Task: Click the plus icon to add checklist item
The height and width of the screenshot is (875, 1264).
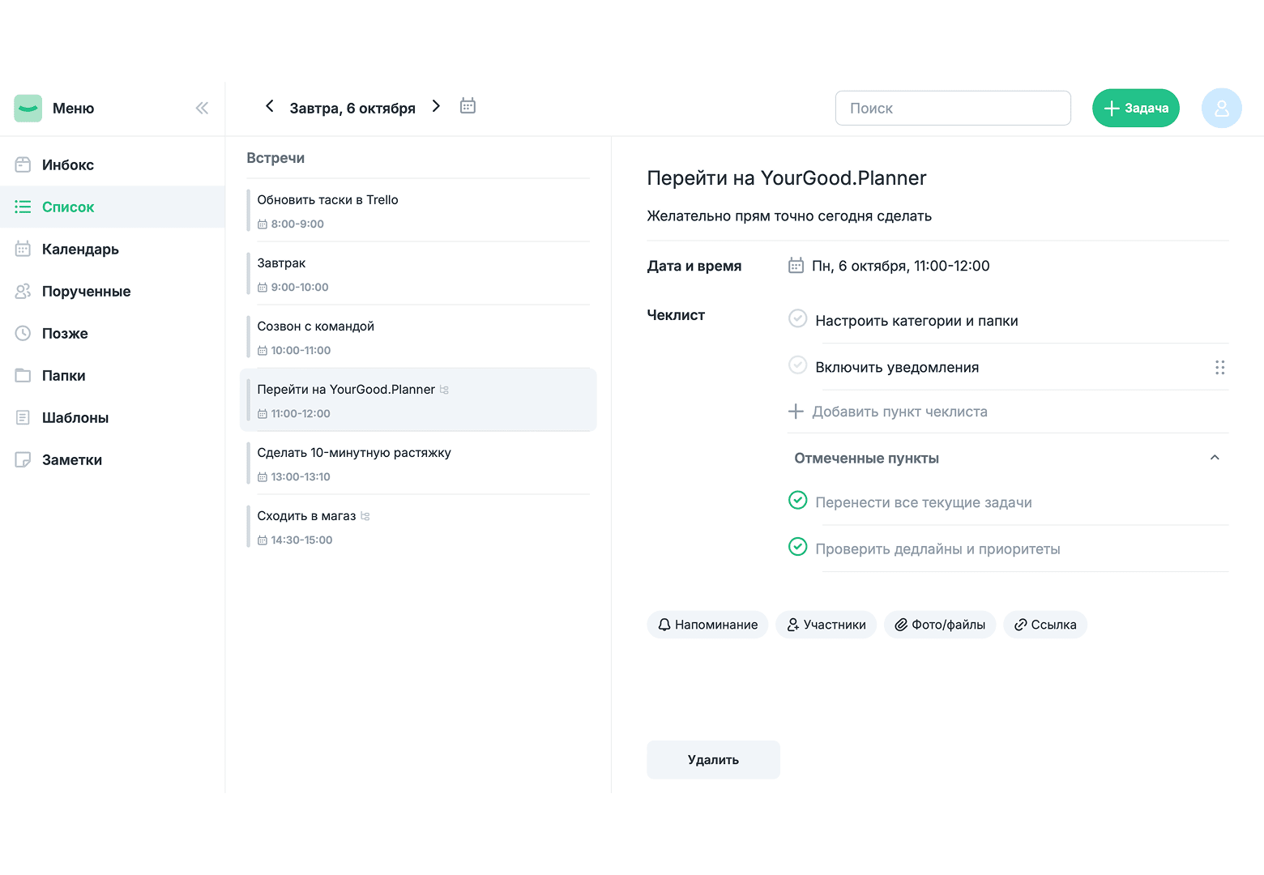Action: [796, 412]
